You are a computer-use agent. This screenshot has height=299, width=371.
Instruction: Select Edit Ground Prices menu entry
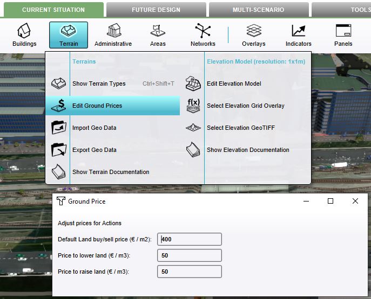97,106
